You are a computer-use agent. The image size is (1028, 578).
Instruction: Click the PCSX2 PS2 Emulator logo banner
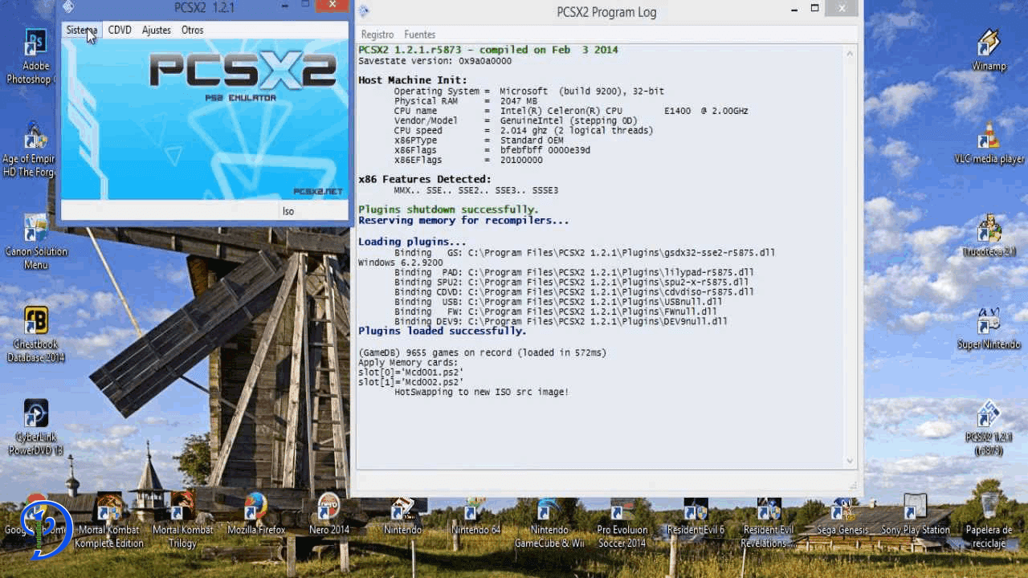pyautogui.click(x=204, y=119)
